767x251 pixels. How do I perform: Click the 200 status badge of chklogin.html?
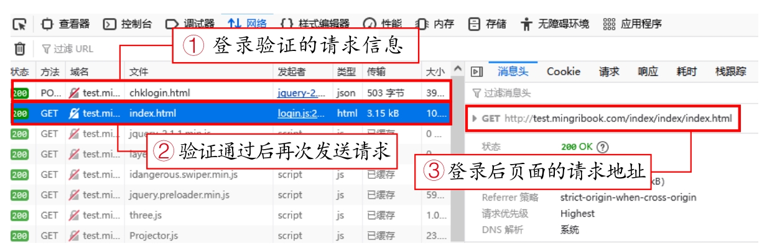point(20,93)
